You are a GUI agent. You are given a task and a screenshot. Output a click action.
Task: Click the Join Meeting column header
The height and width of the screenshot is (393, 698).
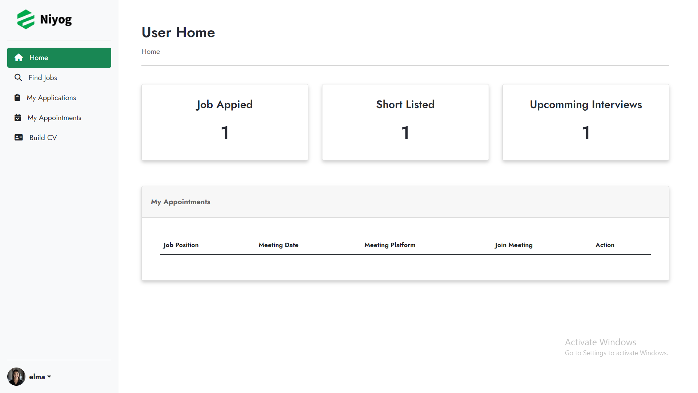(513, 245)
